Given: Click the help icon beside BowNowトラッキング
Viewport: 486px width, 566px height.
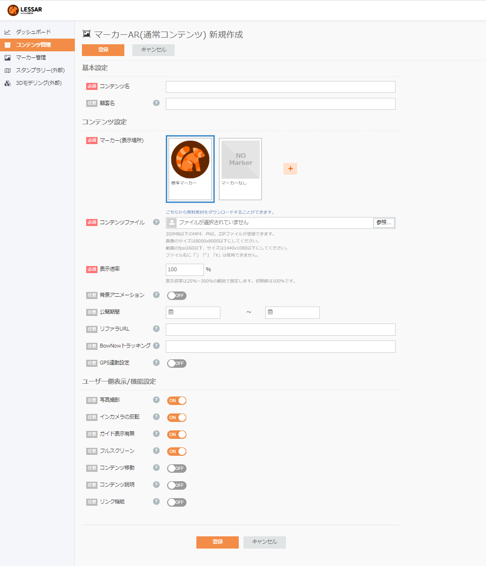Looking at the screenshot, I should pyautogui.click(x=156, y=346).
